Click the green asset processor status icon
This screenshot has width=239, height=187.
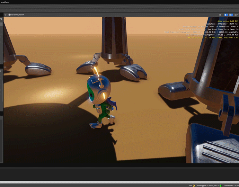[x=220, y=186]
